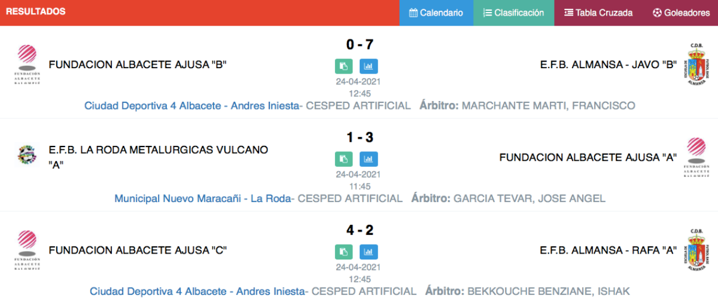The height and width of the screenshot is (305, 718).
Task: Open blue statistics icon for 0-7 game
Action: point(369,66)
